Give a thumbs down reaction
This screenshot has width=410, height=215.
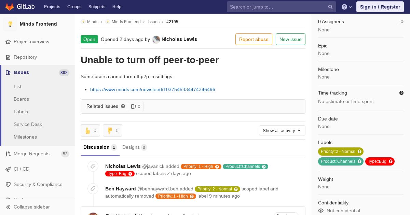[x=112, y=130]
